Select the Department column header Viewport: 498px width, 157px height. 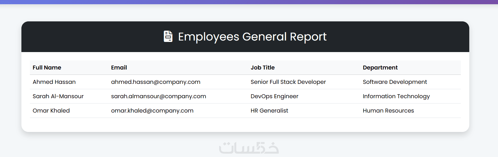[380, 68]
